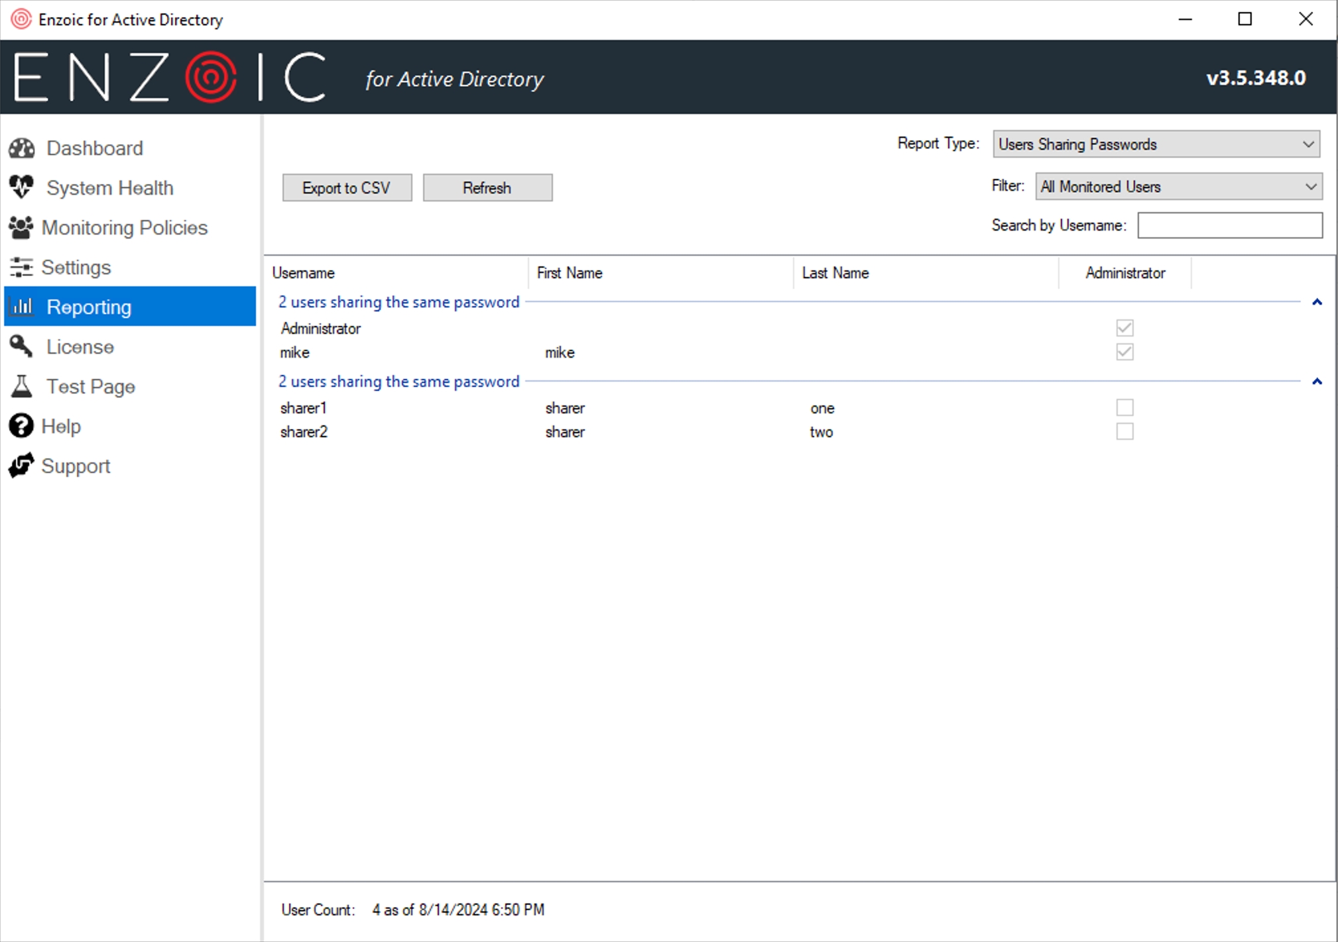Click the Test Page flask icon
Image resolution: width=1338 pixels, height=942 pixels.
click(21, 386)
